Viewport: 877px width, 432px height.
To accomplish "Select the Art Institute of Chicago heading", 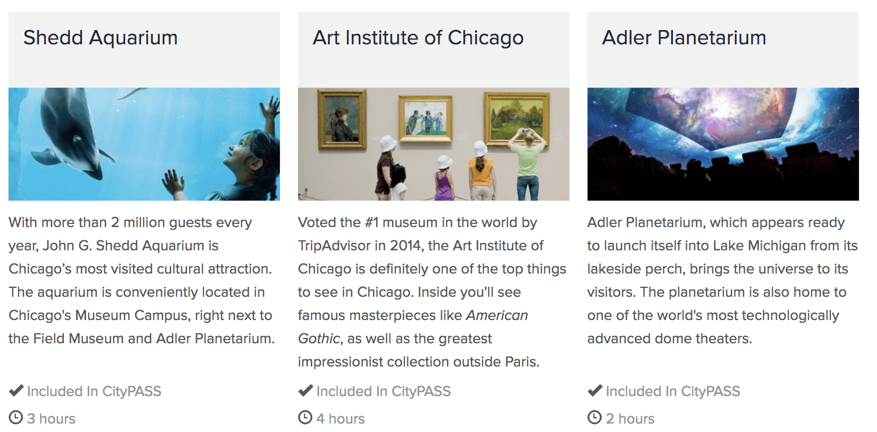I will [418, 38].
